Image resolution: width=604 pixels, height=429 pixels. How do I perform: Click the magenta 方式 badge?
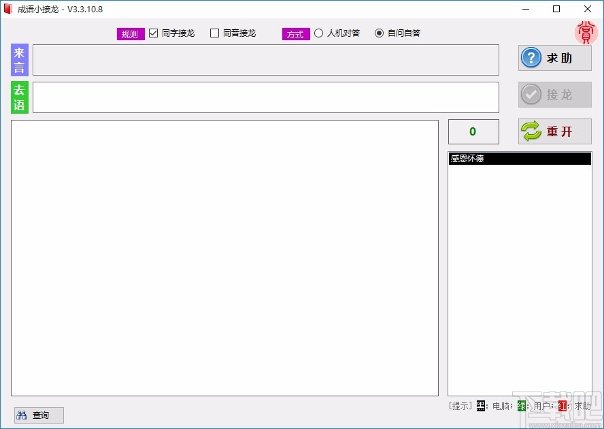296,33
